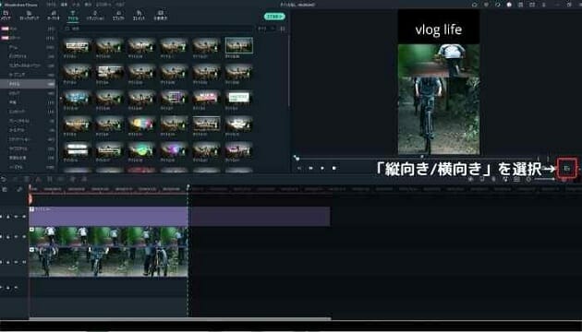The image size is (582, 332).
Task: Open the ファイル menu
Action: click(x=52, y=5)
